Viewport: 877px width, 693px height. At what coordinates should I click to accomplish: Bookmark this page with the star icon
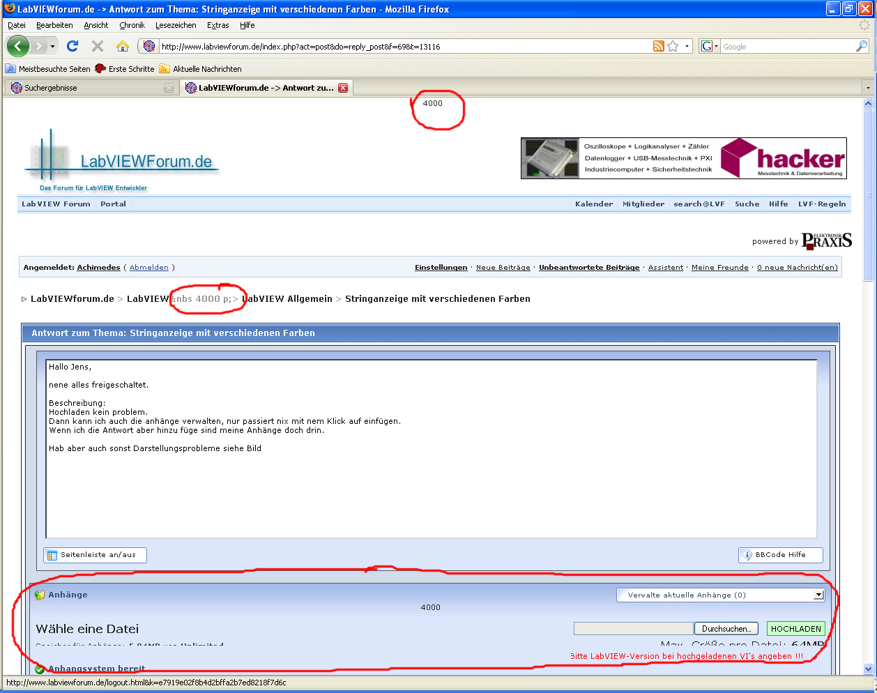[x=673, y=46]
